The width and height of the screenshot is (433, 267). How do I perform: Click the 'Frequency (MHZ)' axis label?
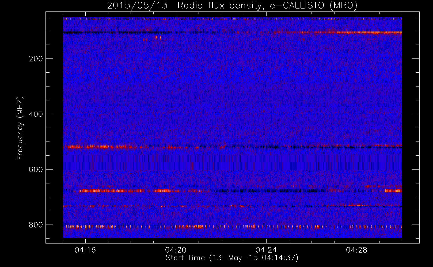coord(20,128)
